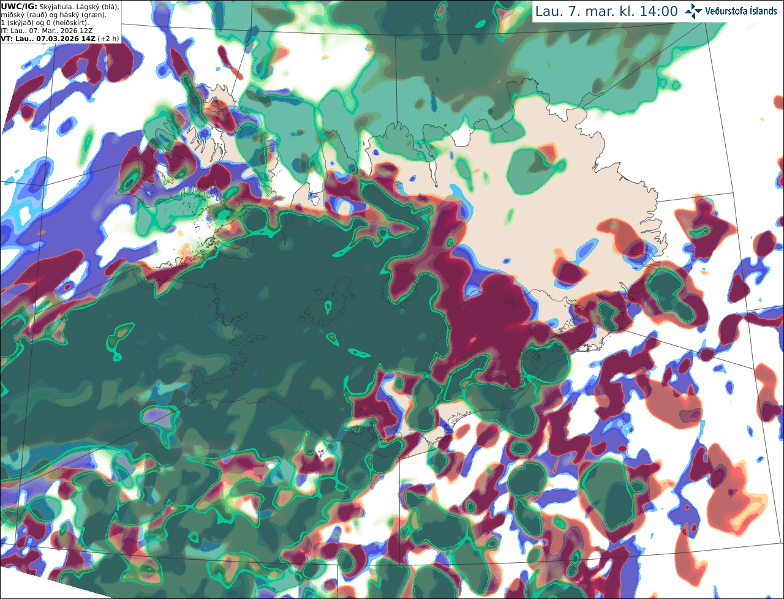Click the "VT: Lau.. 07.03.2026 14Z (+2 h)" line
This screenshot has width=784, height=599.
(60, 39)
